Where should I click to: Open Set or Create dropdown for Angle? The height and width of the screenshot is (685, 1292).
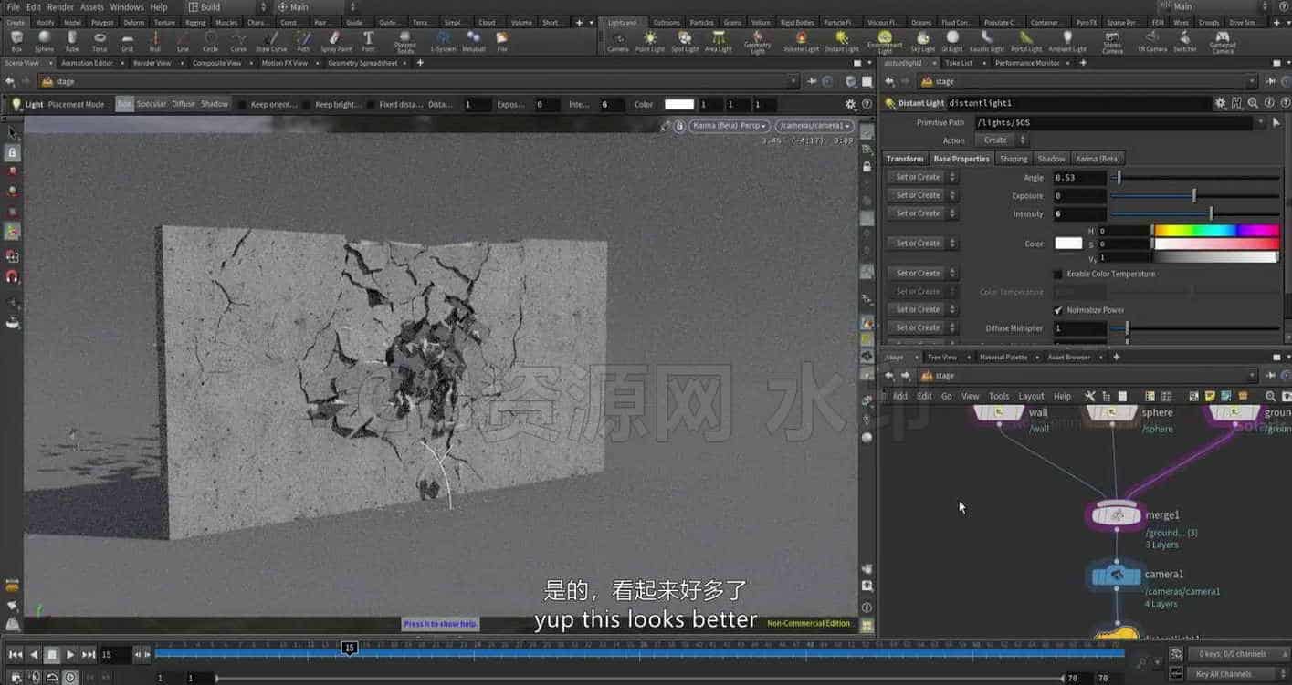click(922, 177)
